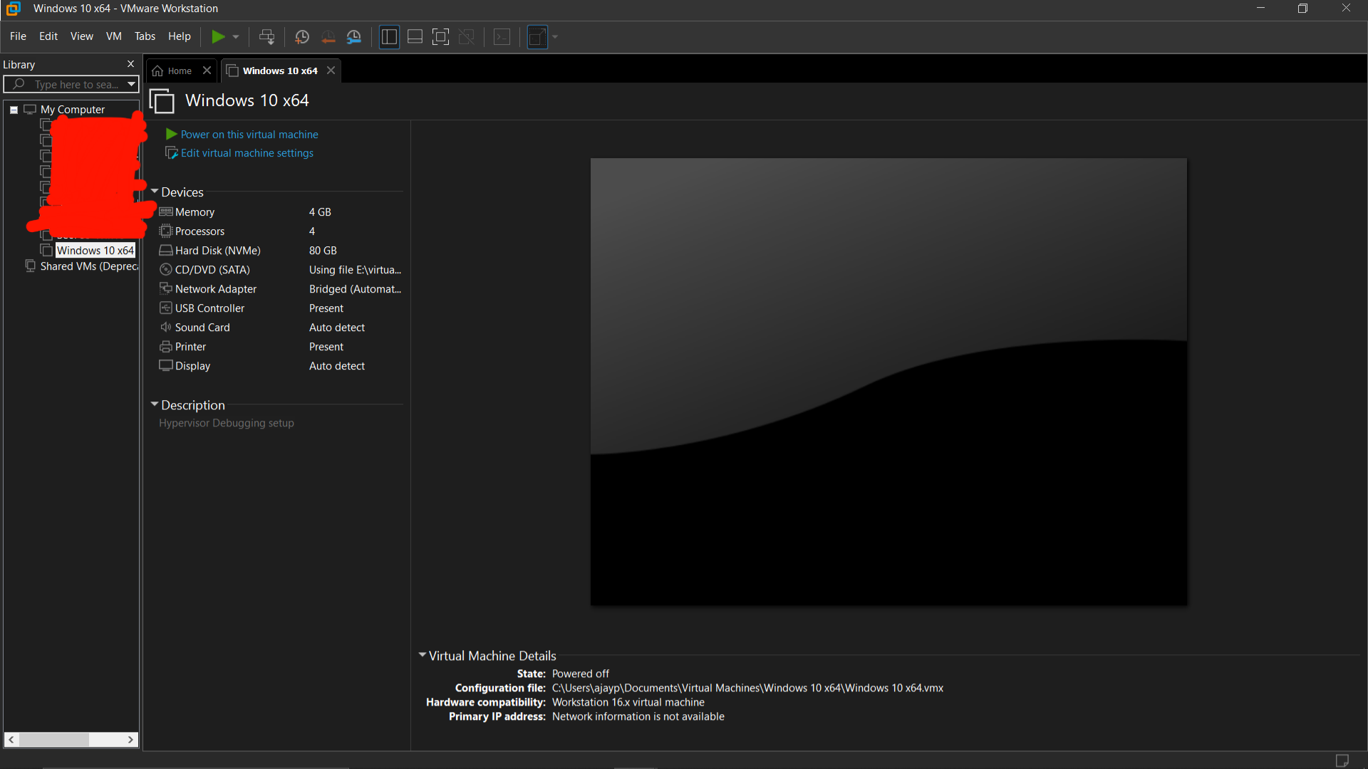
Task: Click the Display device icon
Action: click(x=166, y=365)
